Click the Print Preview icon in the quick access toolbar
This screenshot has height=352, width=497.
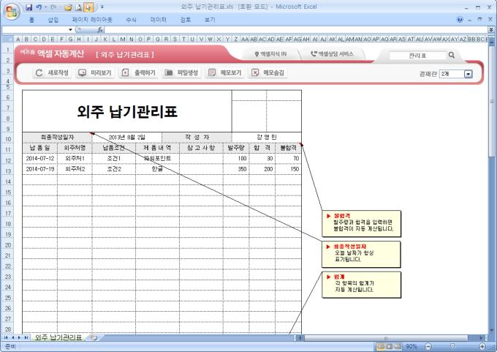79,7
